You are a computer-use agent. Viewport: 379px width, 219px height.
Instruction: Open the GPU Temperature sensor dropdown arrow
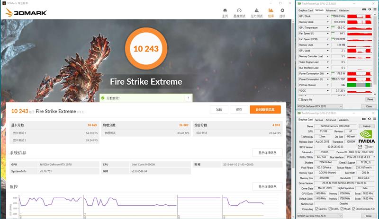point(329,28)
